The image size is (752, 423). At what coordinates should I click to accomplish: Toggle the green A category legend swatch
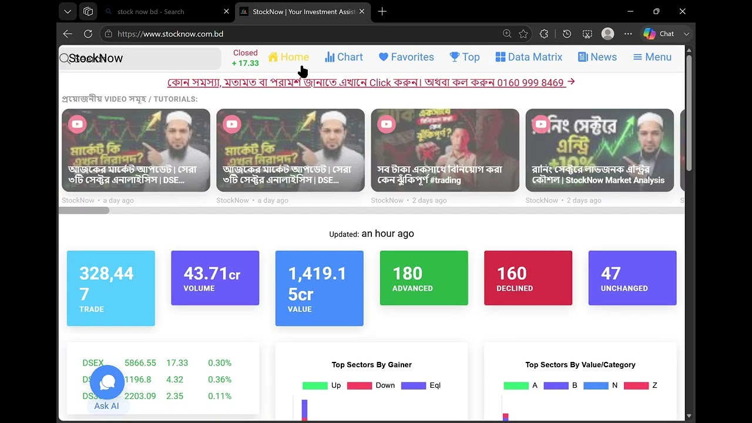(x=516, y=385)
